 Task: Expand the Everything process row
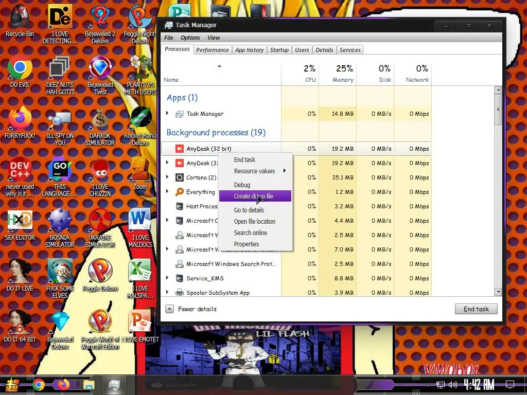[x=167, y=191]
